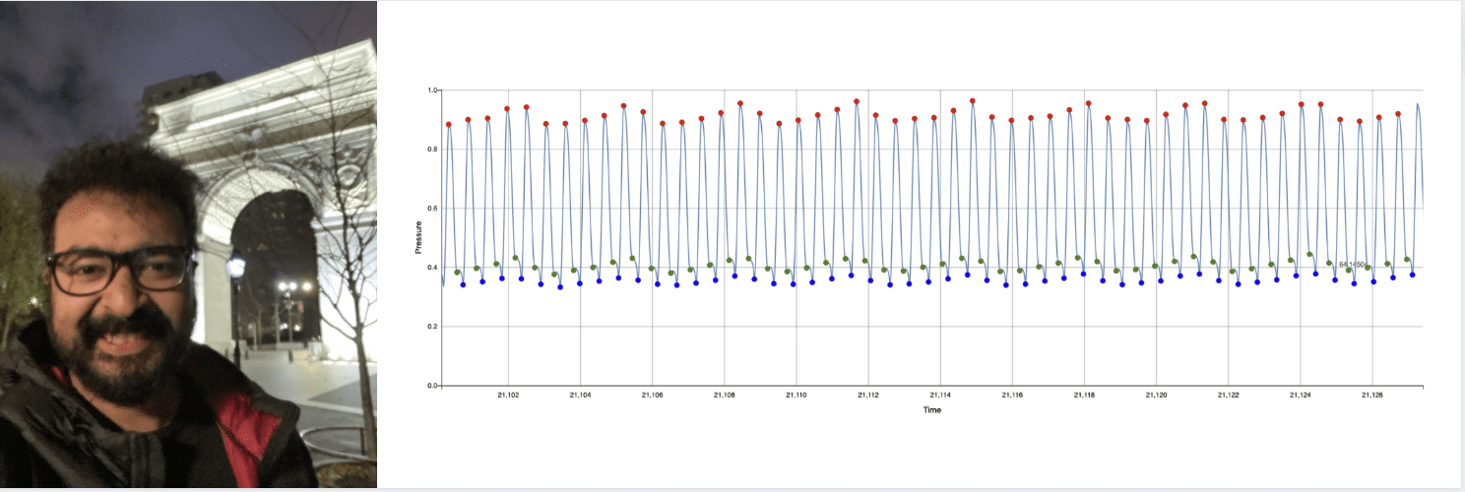Viewport: 1465px width, 492px height.
Task: Click the first blue trough marker
Action: pos(463,284)
